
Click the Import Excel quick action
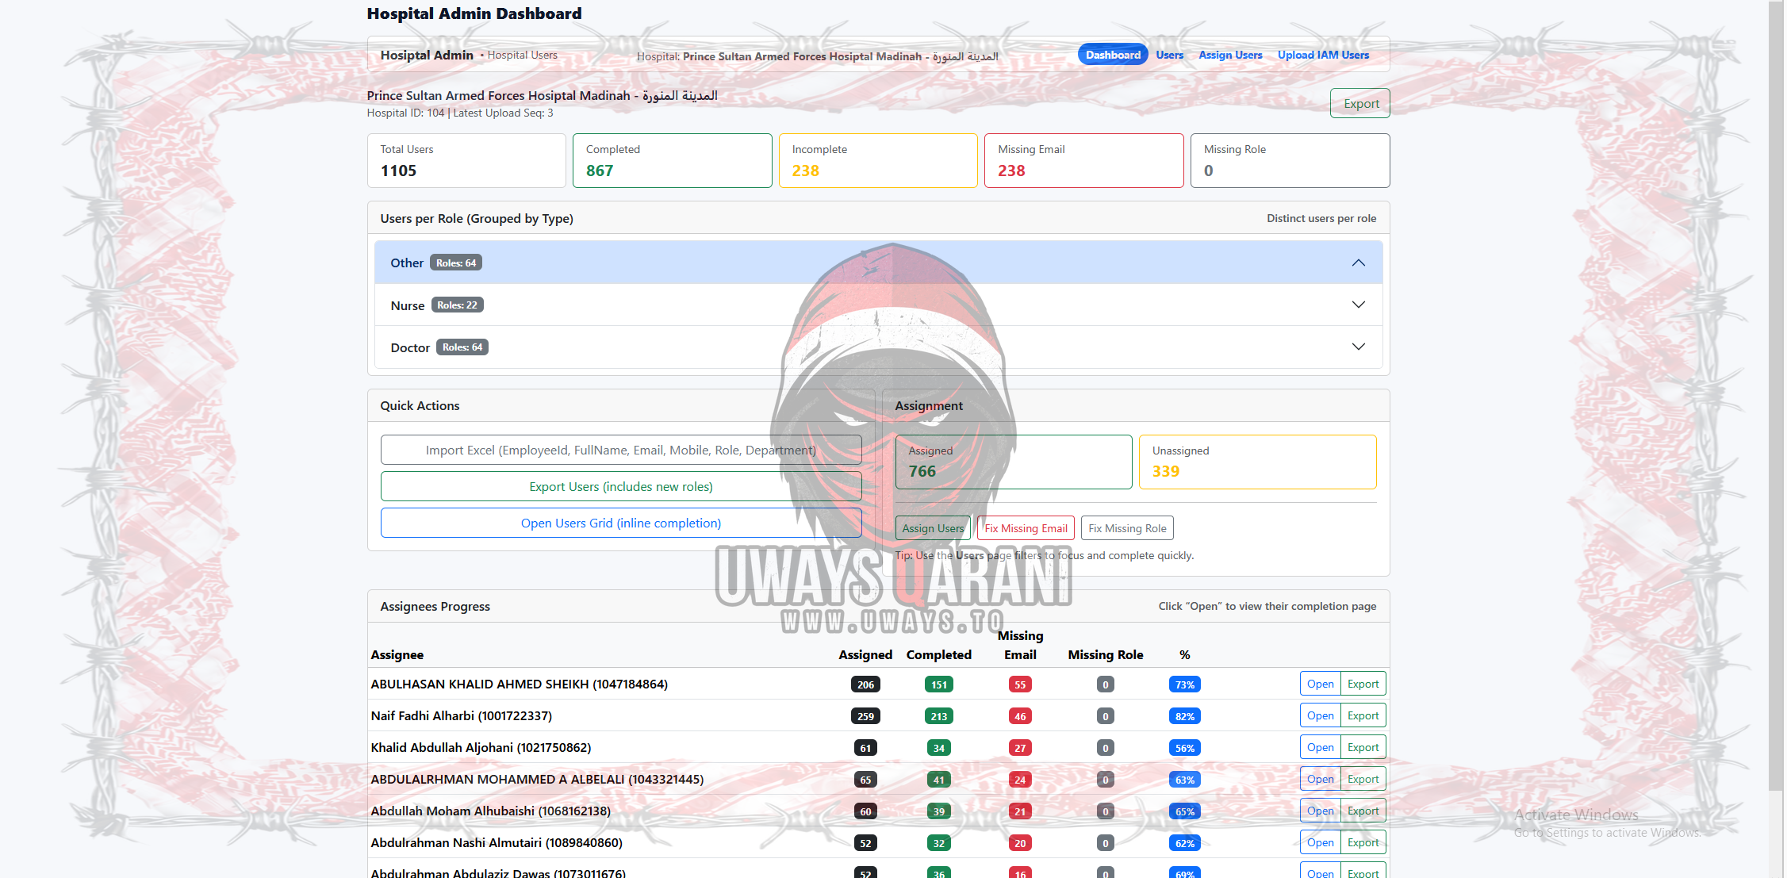(621, 450)
